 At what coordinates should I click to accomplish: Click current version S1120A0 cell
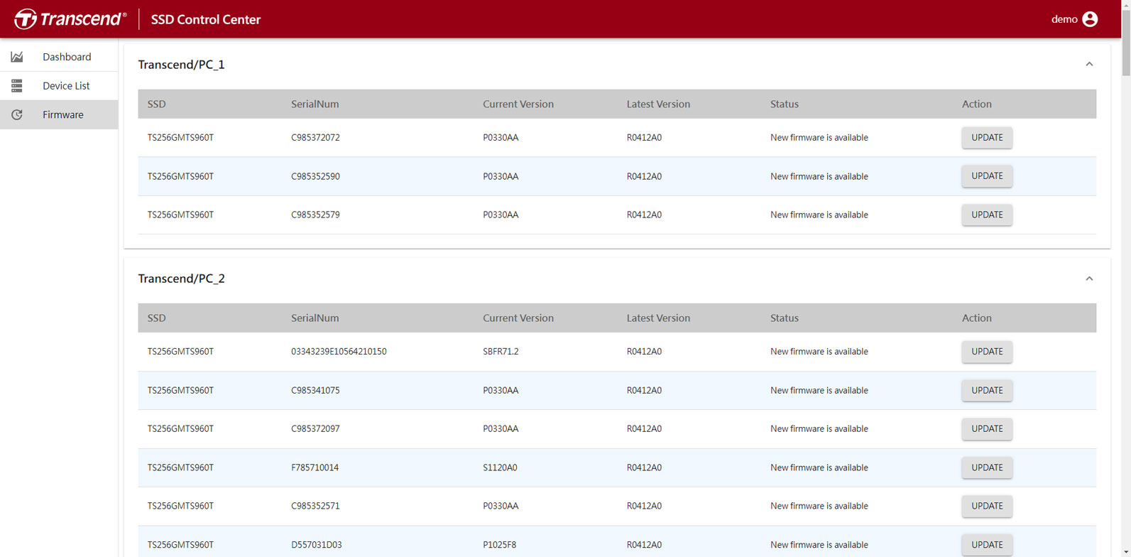(x=500, y=467)
